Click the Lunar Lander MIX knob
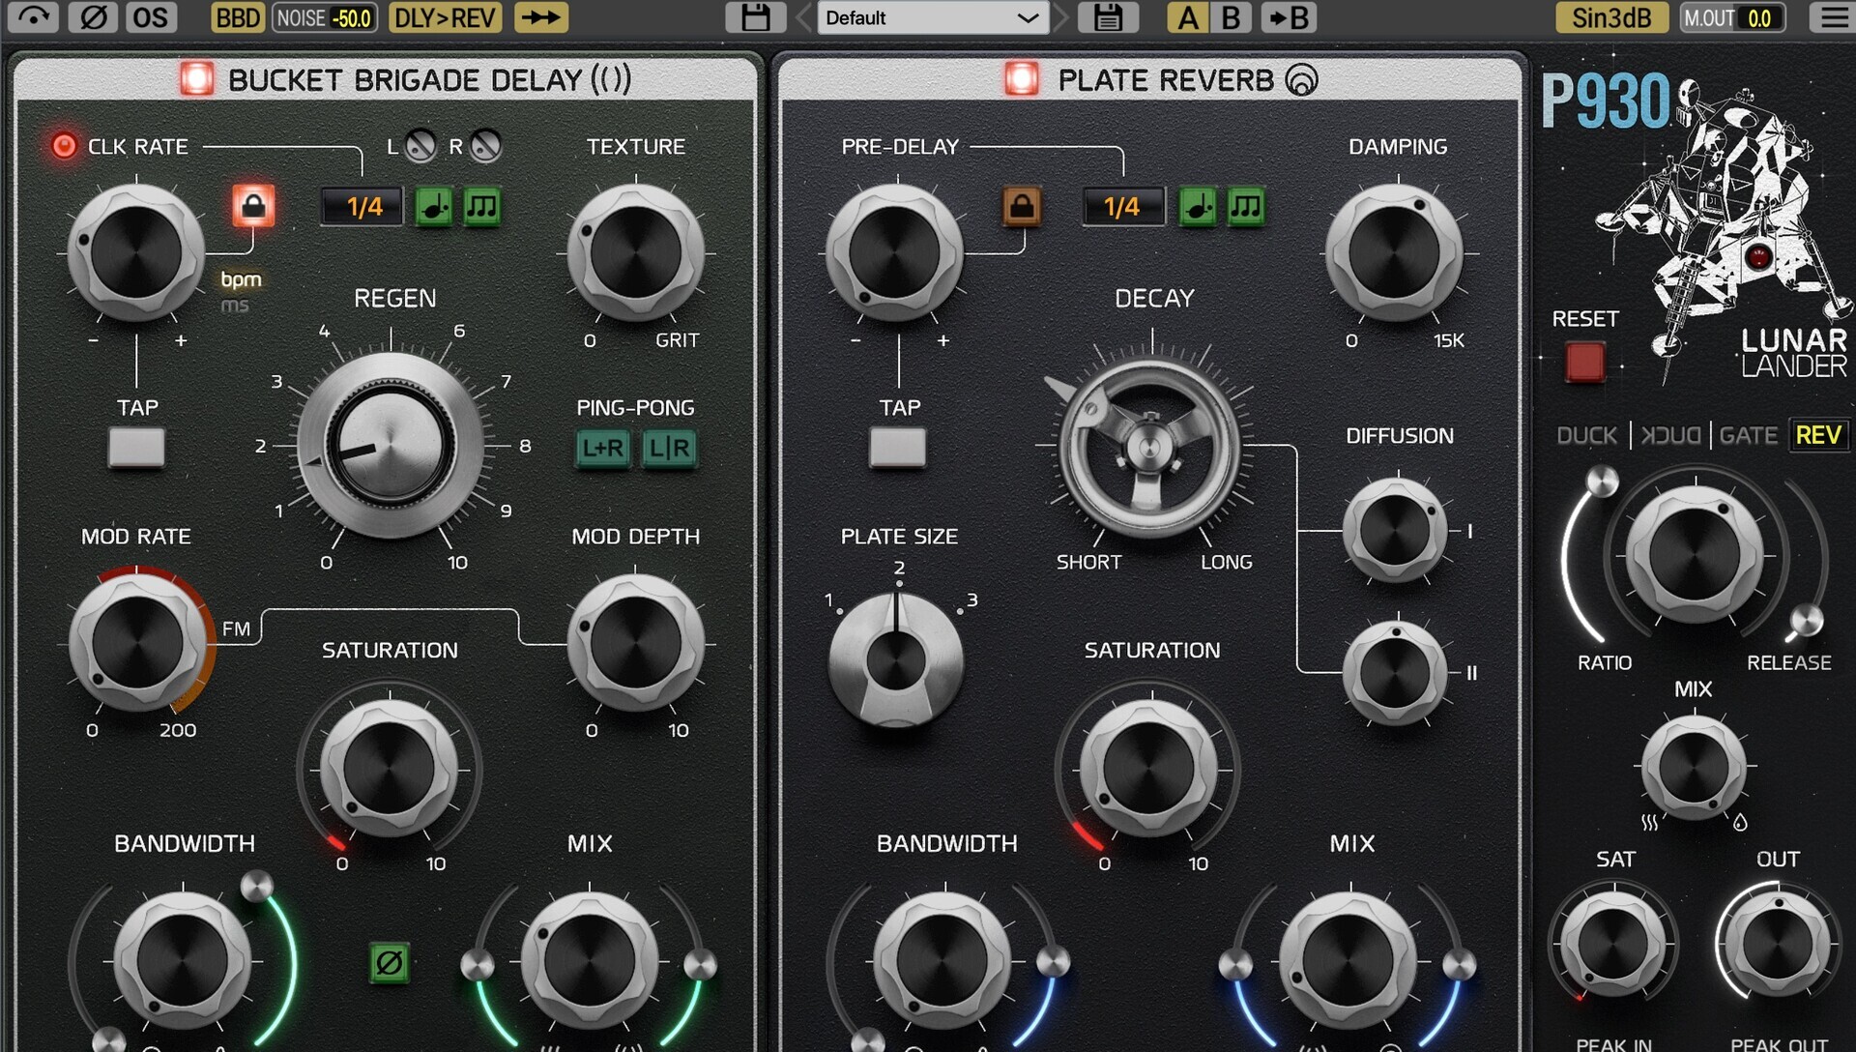Image resolution: width=1856 pixels, height=1052 pixels. point(1694,767)
